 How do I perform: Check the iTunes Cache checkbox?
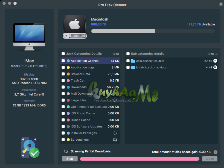click(x=63, y=120)
